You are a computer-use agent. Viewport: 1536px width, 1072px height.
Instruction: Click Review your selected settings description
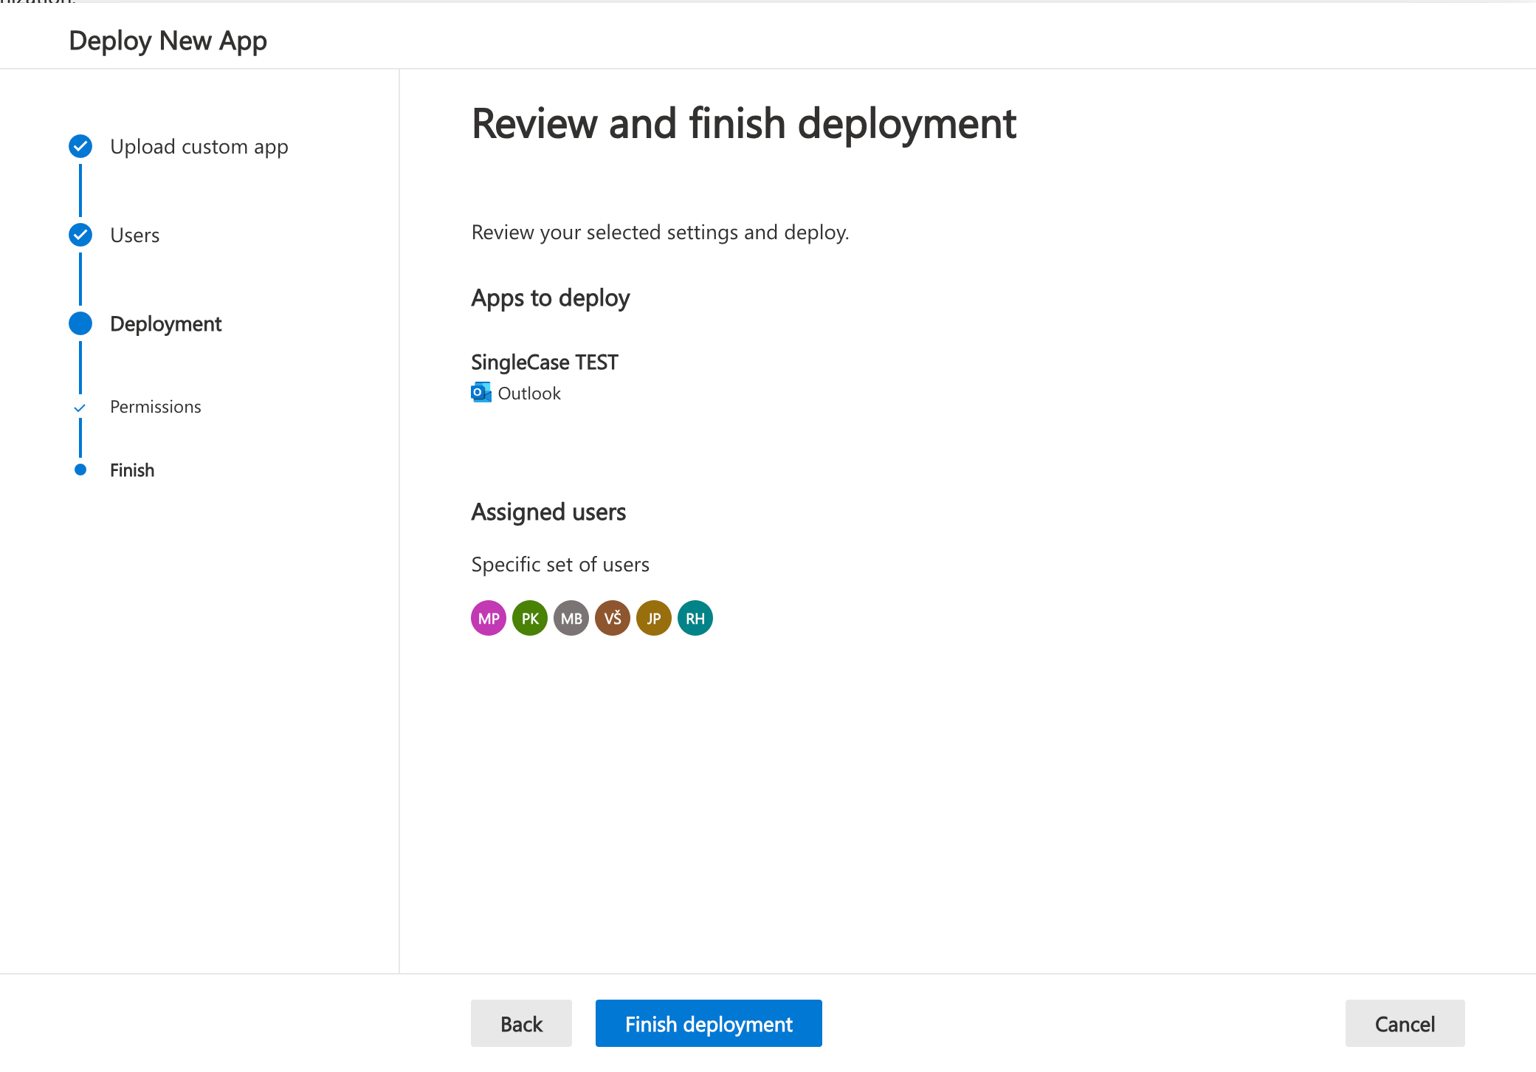pos(661,233)
